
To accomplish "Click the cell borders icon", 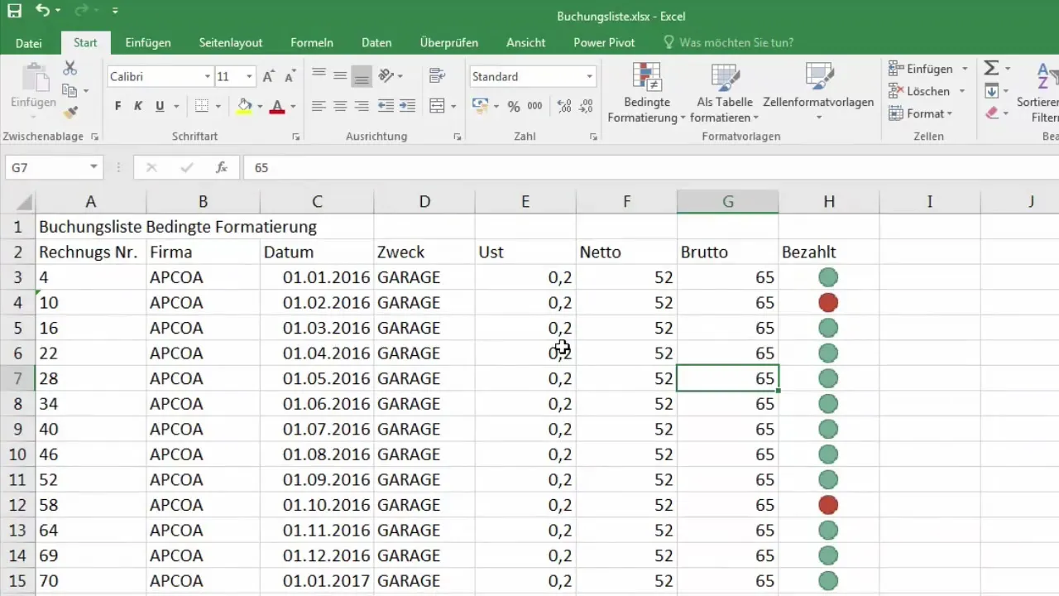I will tap(201, 106).
